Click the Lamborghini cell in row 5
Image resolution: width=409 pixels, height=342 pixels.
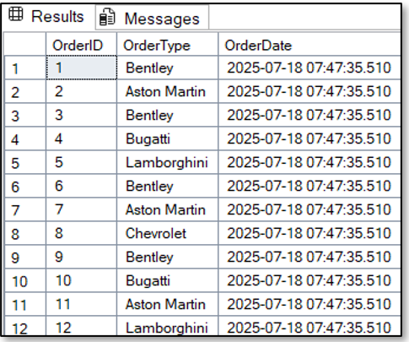(167, 162)
